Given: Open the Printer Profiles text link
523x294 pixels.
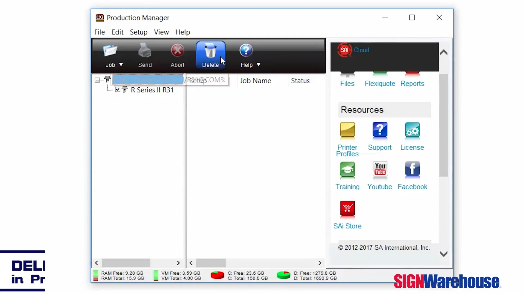Looking at the screenshot, I should pyautogui.click(x=347, y=151).
